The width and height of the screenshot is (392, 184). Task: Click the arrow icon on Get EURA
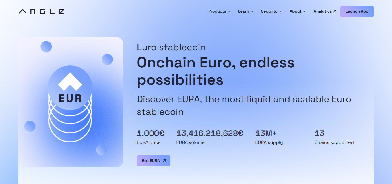pos(164,161)
